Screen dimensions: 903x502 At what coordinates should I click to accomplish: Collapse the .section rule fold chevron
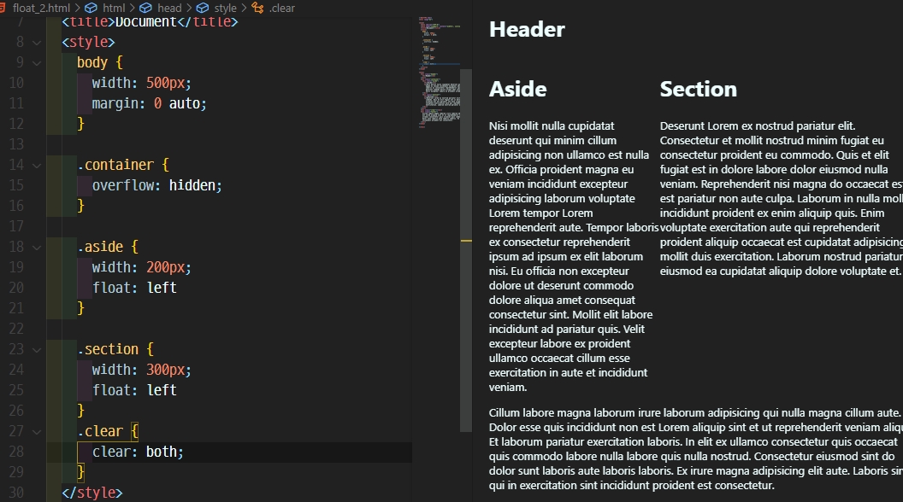point(36,349)
